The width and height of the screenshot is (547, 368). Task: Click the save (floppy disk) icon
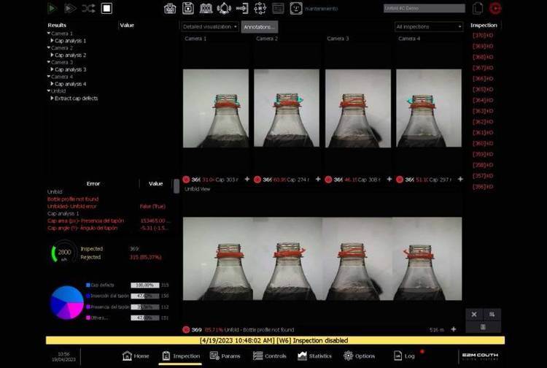[x=187, y=9]
